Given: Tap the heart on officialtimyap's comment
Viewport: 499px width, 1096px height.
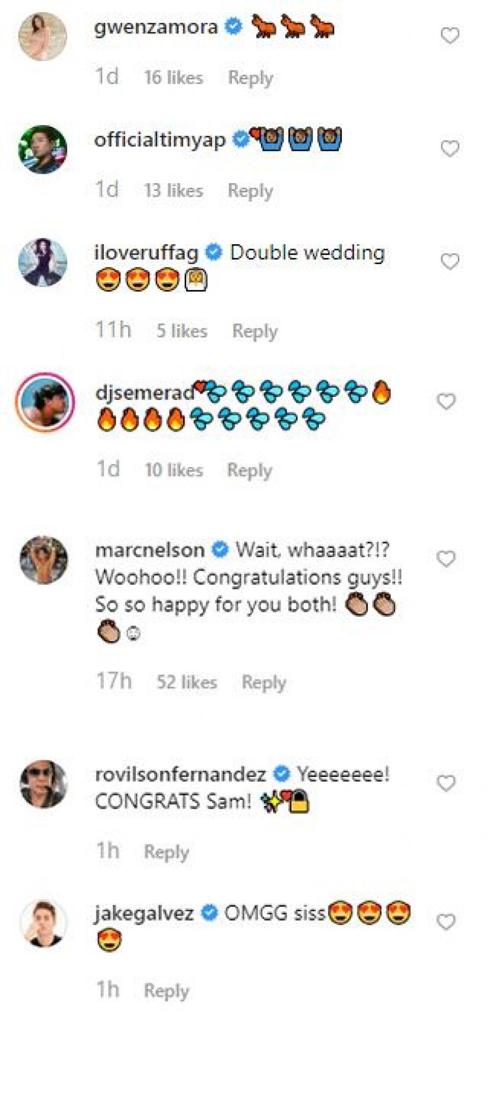Looking at the screenshot, I should click(x=450, y=149).
